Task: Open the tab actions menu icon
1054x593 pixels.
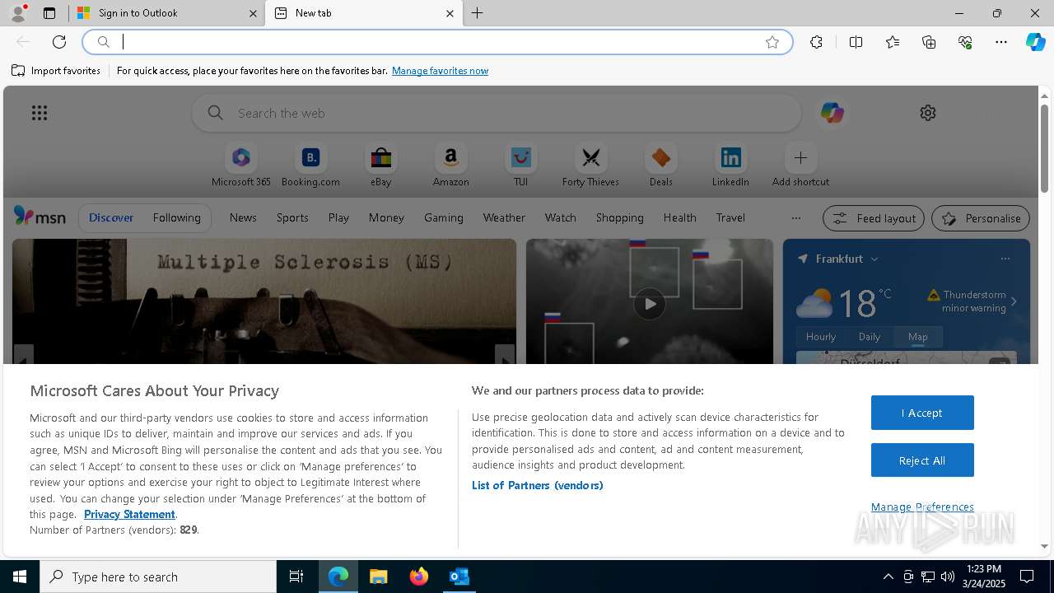Action: (49, 13)
